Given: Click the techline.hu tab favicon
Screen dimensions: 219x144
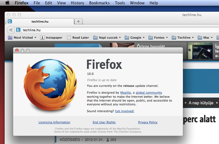Looking at the screenshot, I should click(x=10, y=21).
